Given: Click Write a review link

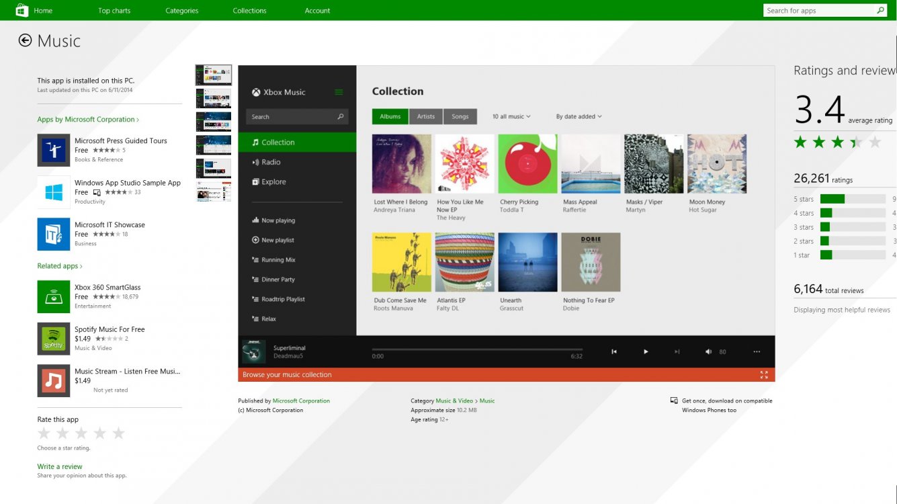Looking at the screenshot, I should (x=60, y=466).
